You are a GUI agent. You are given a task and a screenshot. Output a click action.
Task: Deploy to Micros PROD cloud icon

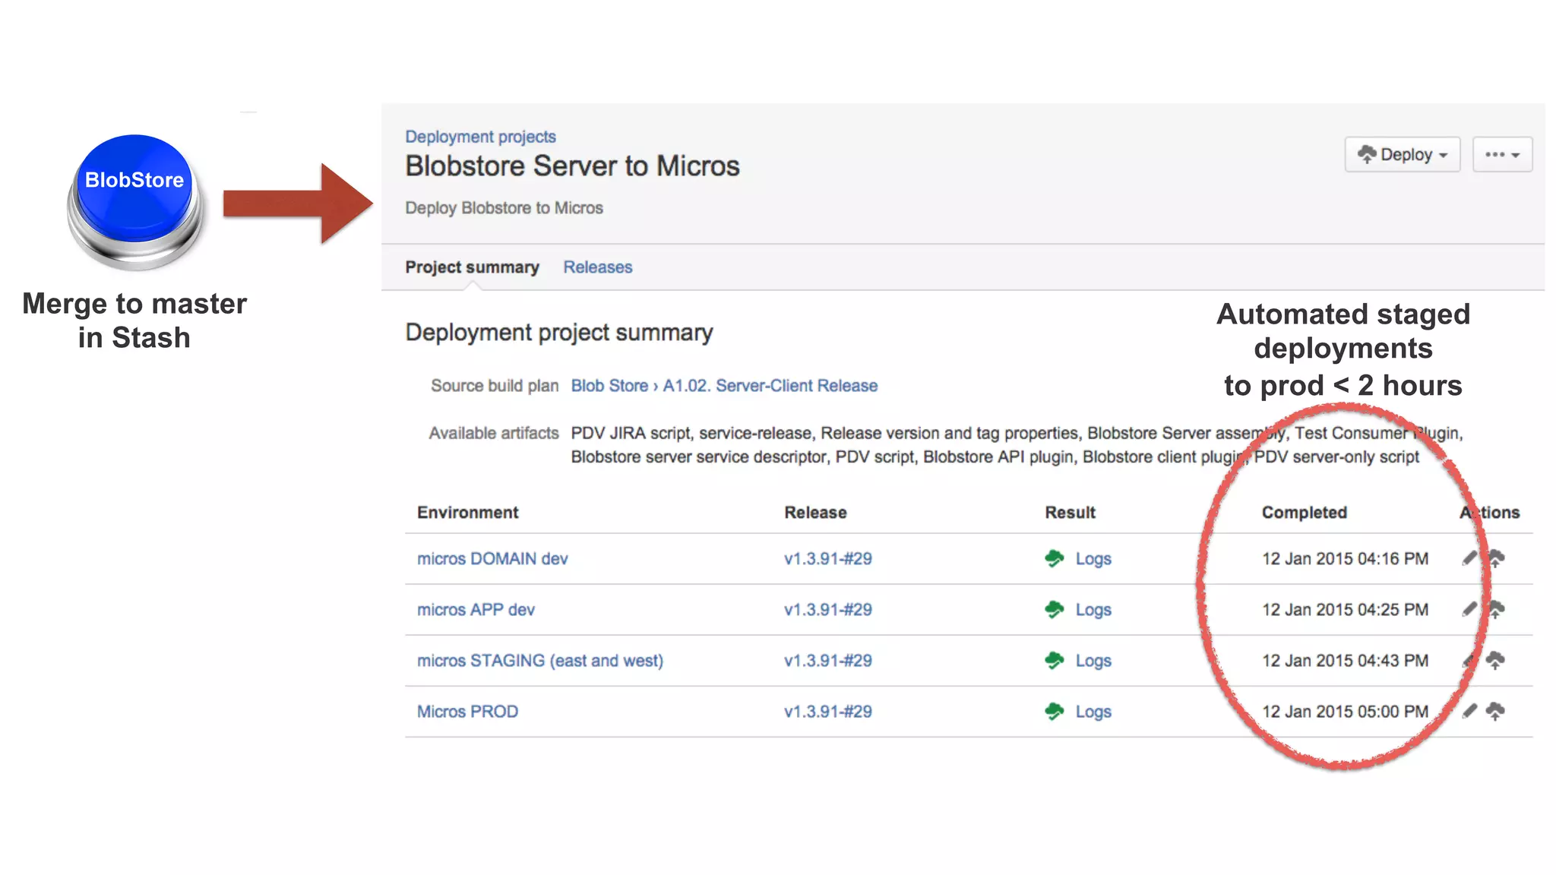[1495, 712]
